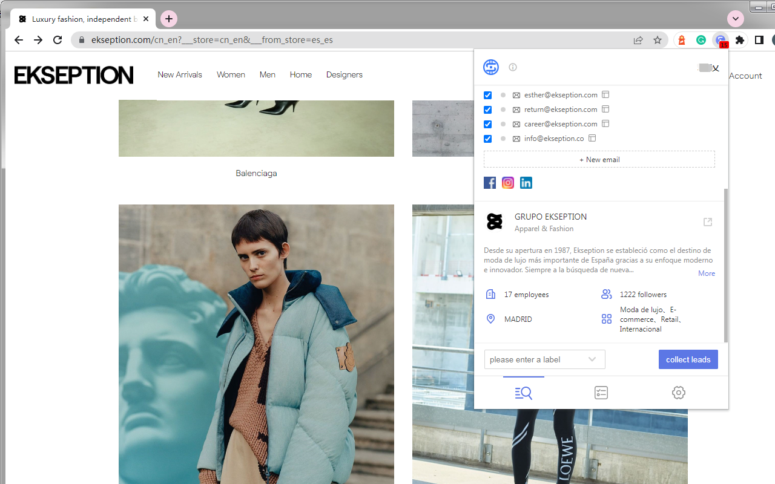Click the '1222 followers' text
775x484 pixels.
[643, 295]
